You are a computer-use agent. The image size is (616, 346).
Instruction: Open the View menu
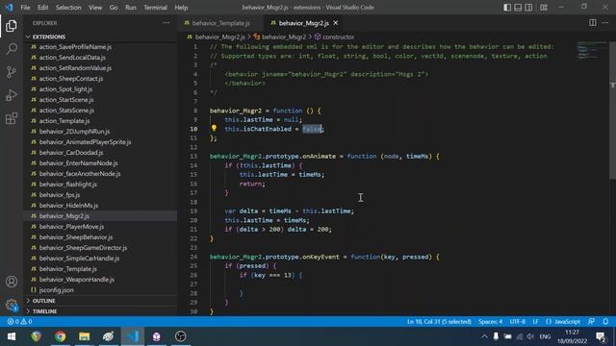[x=95, y=8]
